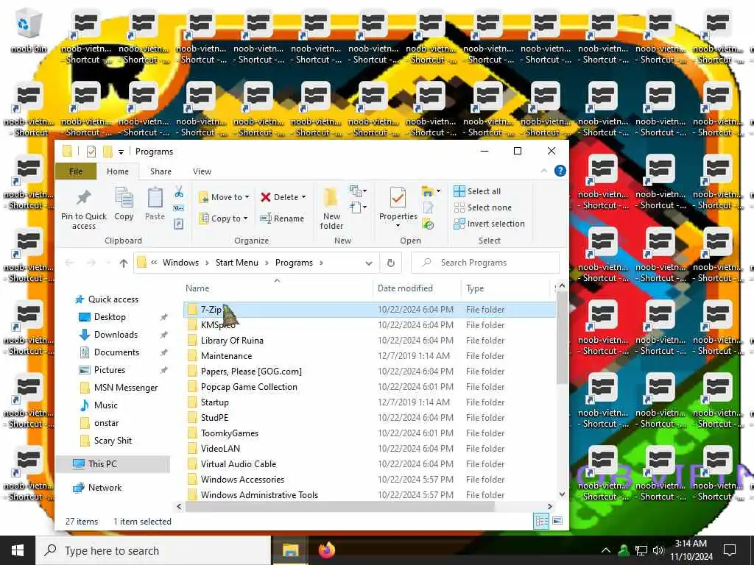Click the network tray icon
This screenshot has width=754, height=565.
(641, 550)
